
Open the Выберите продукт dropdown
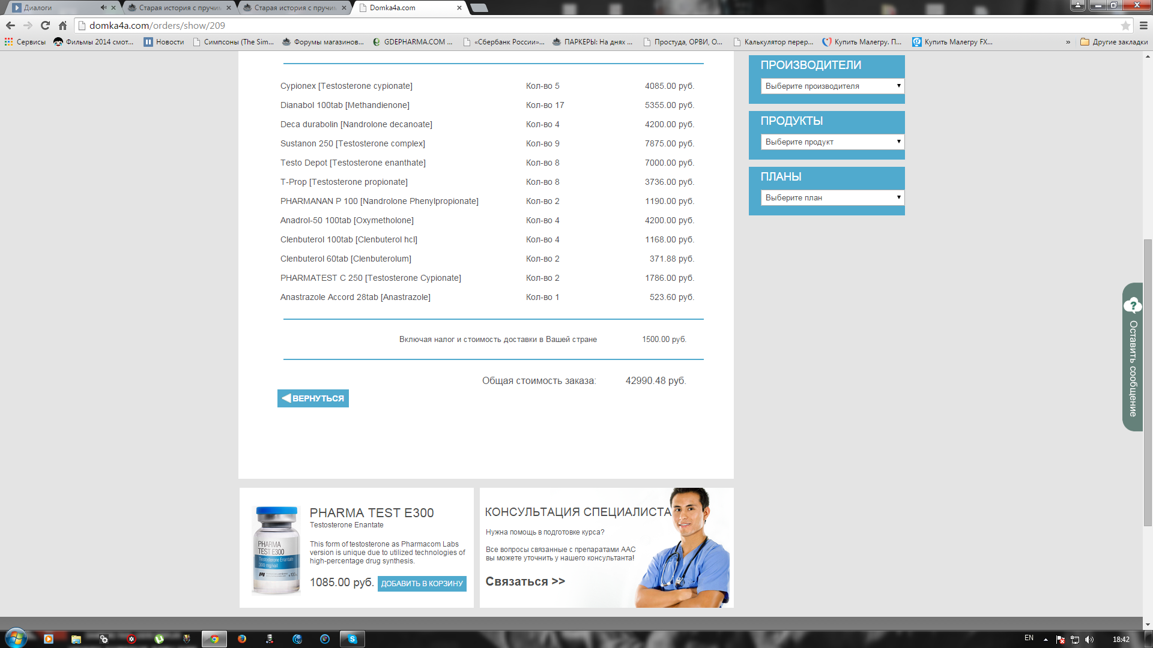point(832,142)
